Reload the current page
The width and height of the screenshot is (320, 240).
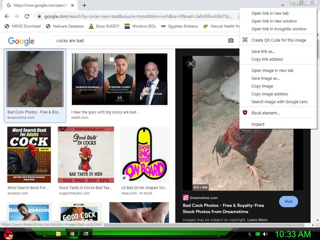coord(27,16)
